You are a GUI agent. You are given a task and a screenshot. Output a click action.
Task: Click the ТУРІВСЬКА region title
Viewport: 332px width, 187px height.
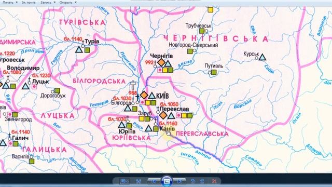click(82, 22)
